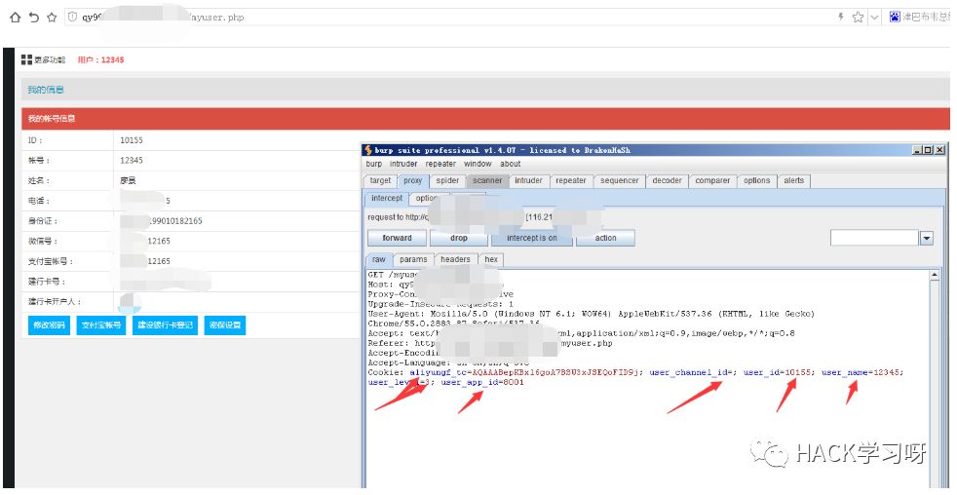Screen dimensions: 957x495
Task: Switch to the spider tab
Action: coord(447,180)
